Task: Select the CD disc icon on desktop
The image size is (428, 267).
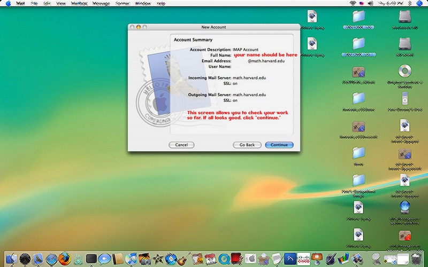Action: click(404, 70)
